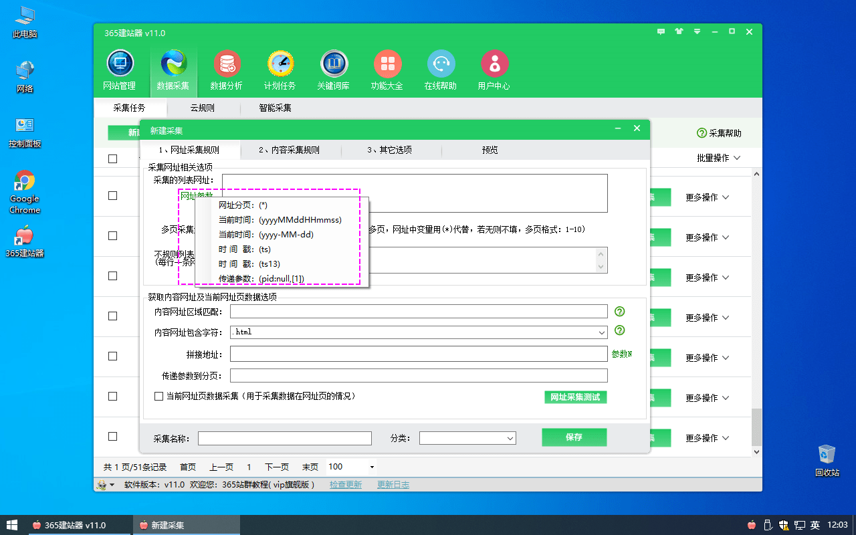Choose 时间戳 (ts13) menu entry
856x535 pixels.
point(282,263)
